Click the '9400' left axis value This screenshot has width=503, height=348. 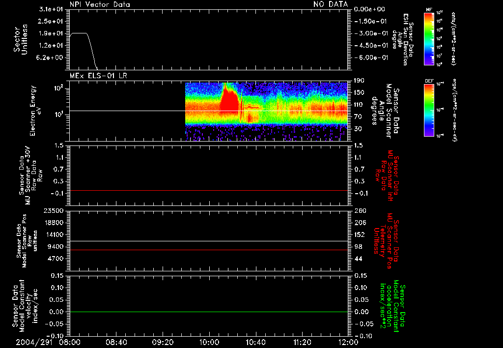click(56, 247)
